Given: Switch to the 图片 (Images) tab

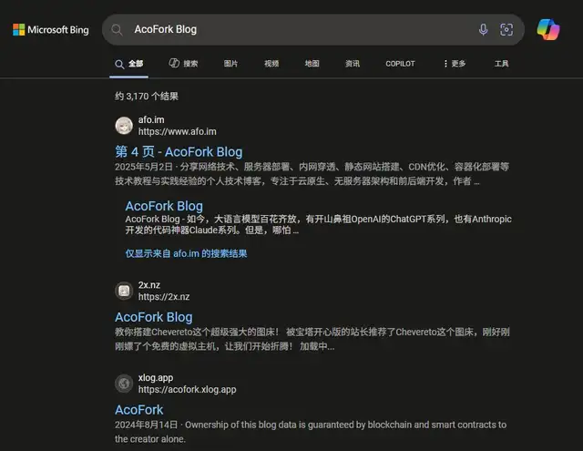Looking at the screenshot, I should (230, 64).
